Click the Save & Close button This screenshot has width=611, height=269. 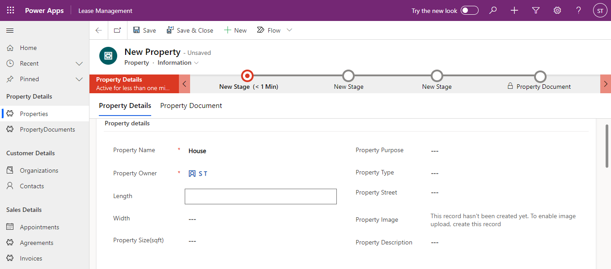[x=190, y=30]
